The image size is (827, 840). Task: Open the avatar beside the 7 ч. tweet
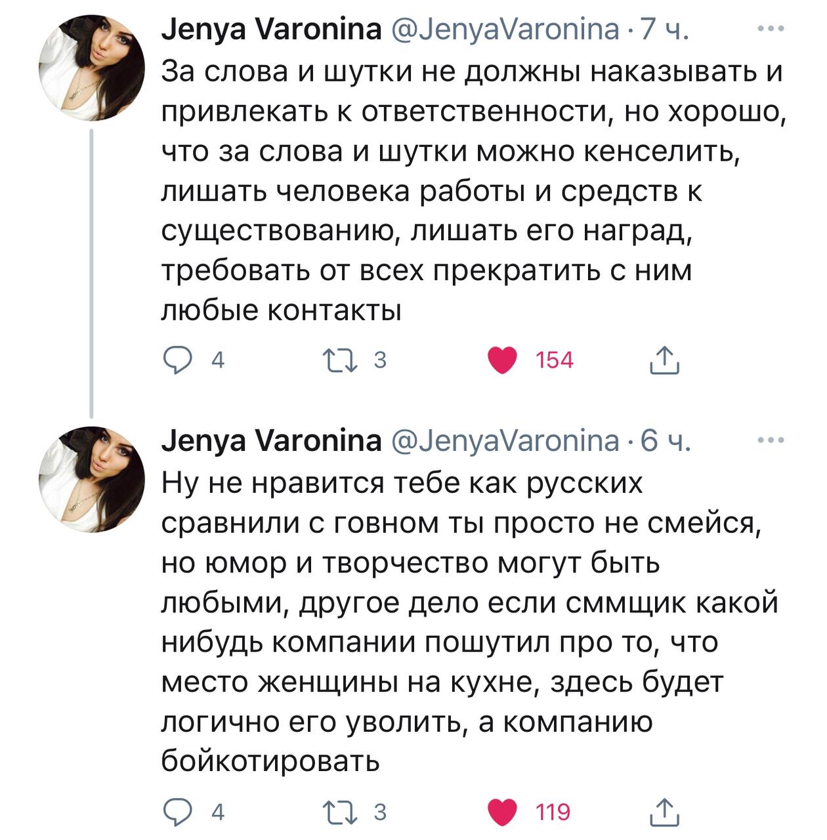pos(92,68)
